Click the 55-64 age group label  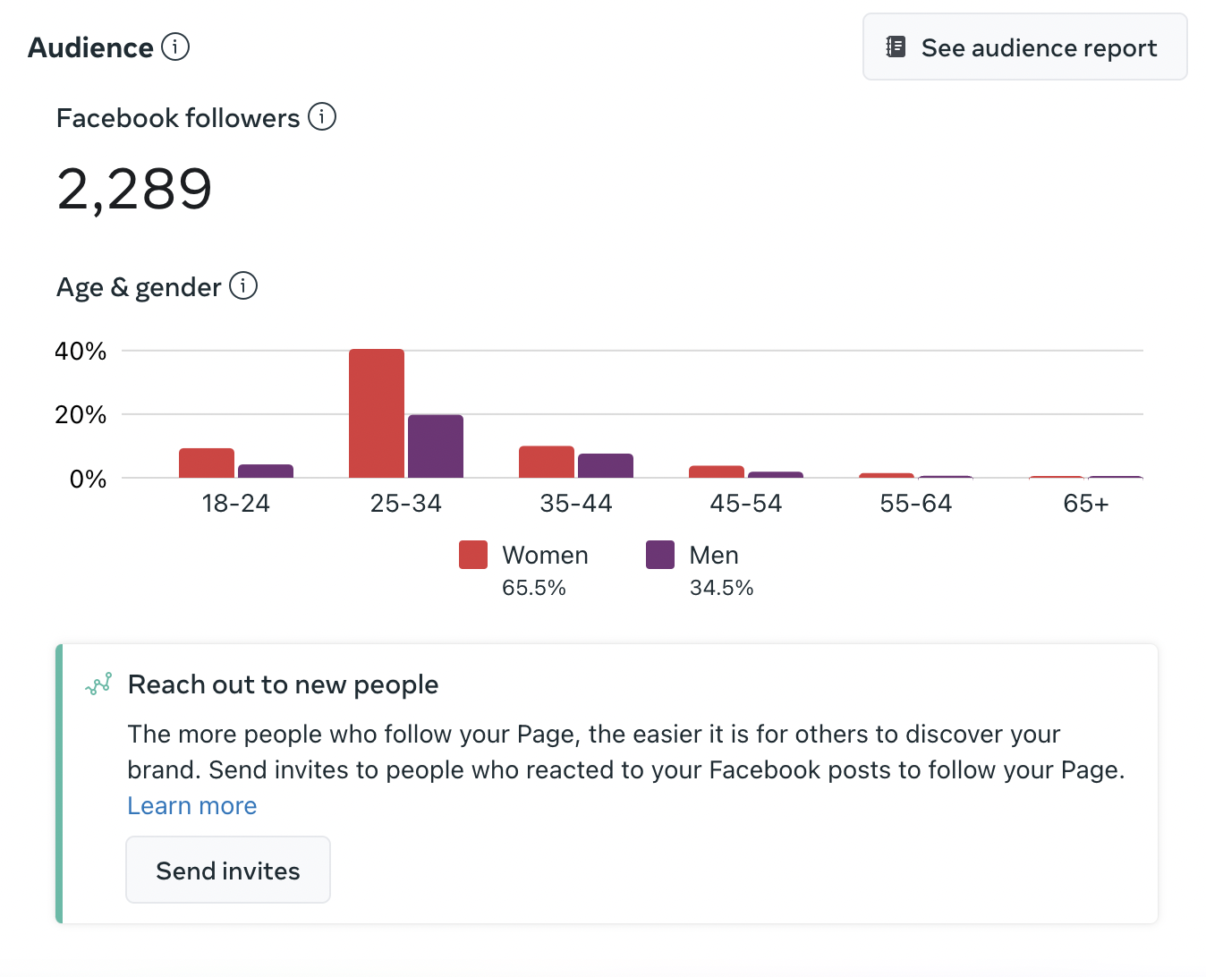click(916, 504)
